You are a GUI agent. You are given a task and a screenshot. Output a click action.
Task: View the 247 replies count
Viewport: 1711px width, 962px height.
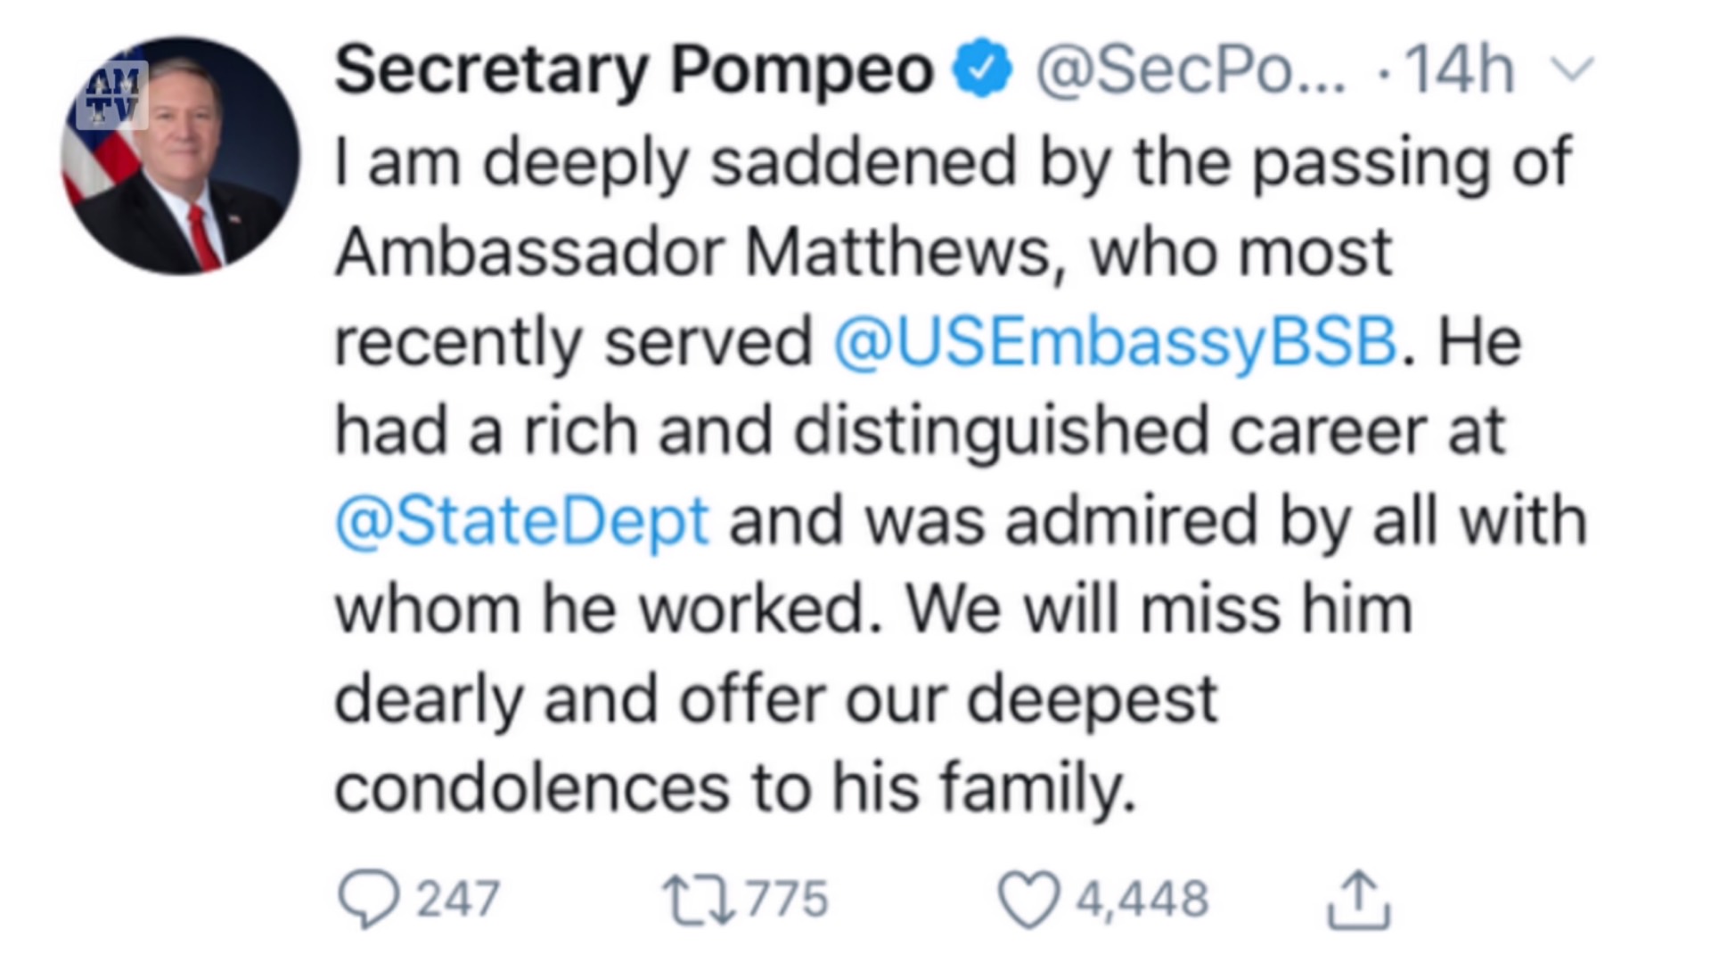pos(458,899)
